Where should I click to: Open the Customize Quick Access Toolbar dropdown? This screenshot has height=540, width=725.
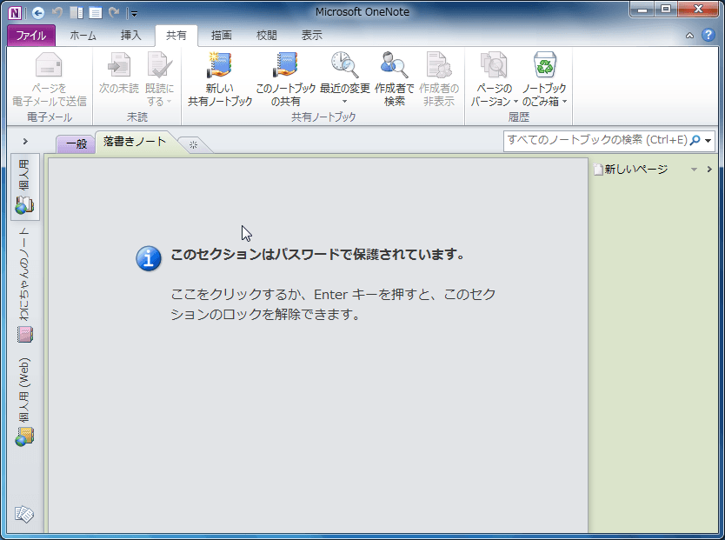click(x=134, y=14)
